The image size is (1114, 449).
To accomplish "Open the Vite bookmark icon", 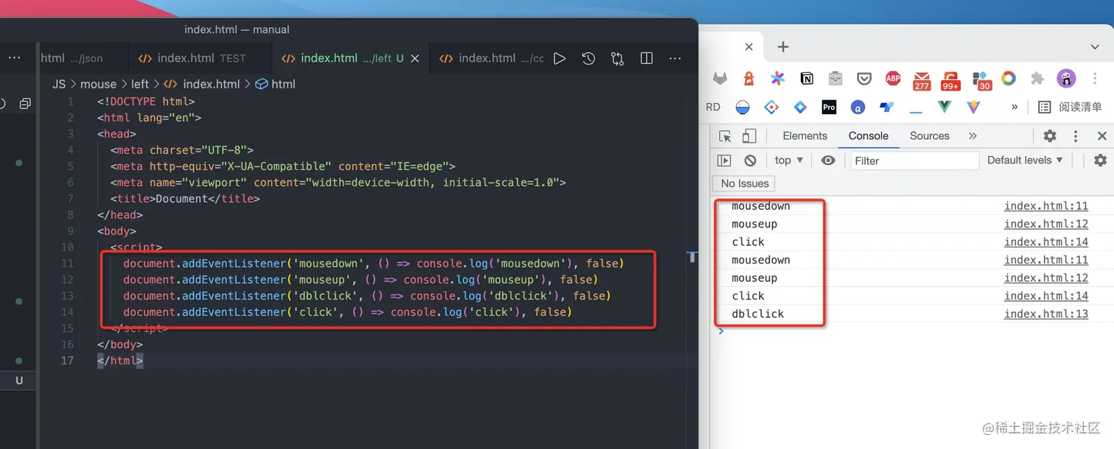I will tap(973, 107).
